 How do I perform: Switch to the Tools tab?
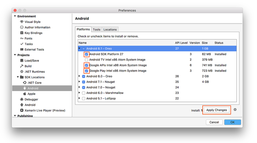click(96, 29)
